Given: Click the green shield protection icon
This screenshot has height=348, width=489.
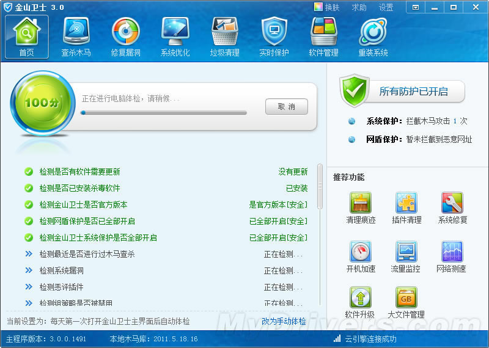Looking at the screenshot, I should (354, 90).
